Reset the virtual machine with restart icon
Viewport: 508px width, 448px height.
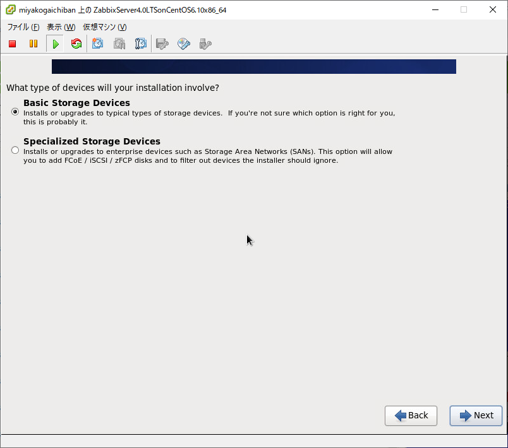click(x=76, y=44)
